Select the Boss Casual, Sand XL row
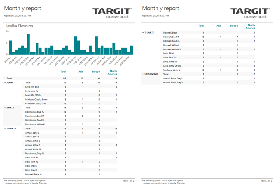Screen dimensions: 276x195 coord(70,120)
